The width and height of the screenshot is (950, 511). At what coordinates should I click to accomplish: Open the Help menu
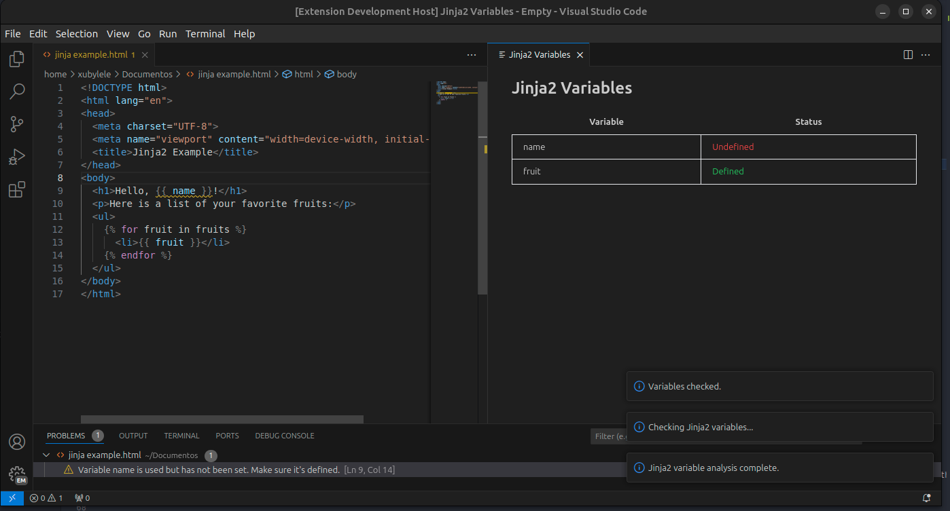pos(245,34)
